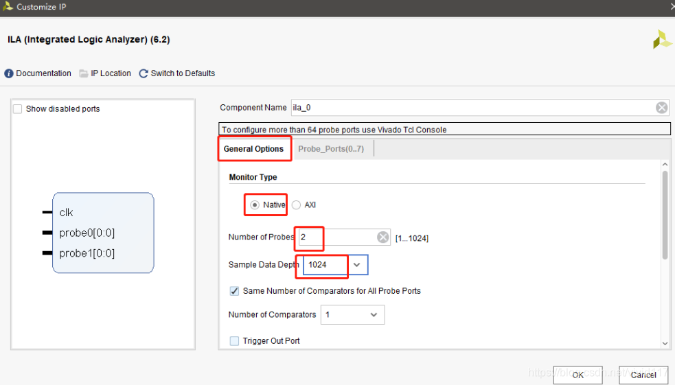
Task: Switch to the Probe_Ports(0..7) tab
Action: pos(331,149)
